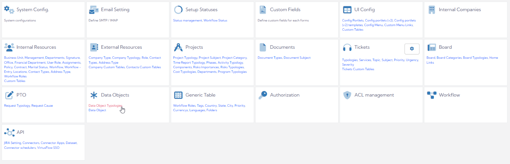Image resolution: width=510 pixels, height=164 pixels.
Task: Open Contacts Custom Tables link
Action: pos(143,67)
